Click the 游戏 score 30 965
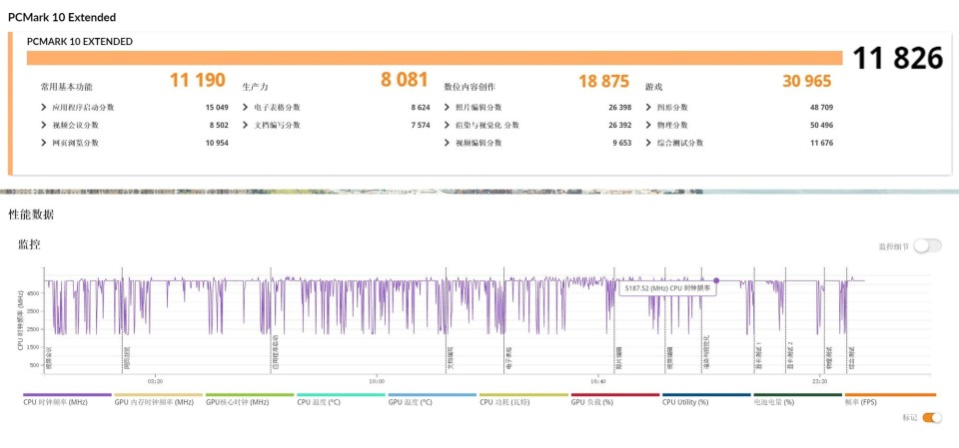The image size is (959, 448). click(807, 81)
